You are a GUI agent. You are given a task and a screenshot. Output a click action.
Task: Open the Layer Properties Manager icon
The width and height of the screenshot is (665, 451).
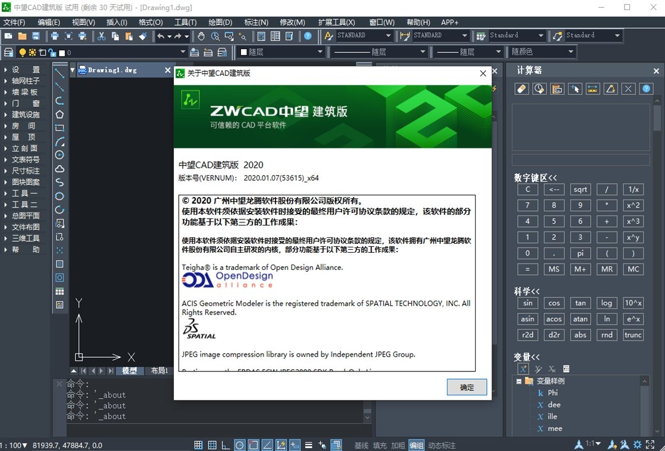click(x=8, y=52)
